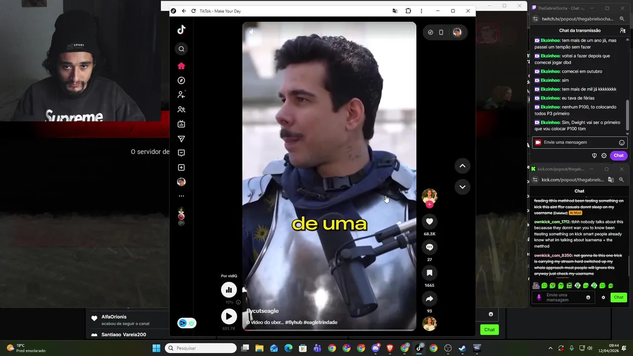Open the creator's avatar beside the video
Viewport: 633px width, 356px height.
click(x=429, y=196)
